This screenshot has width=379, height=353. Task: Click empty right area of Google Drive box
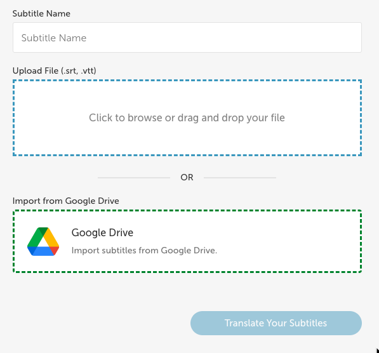pos(290,241)
